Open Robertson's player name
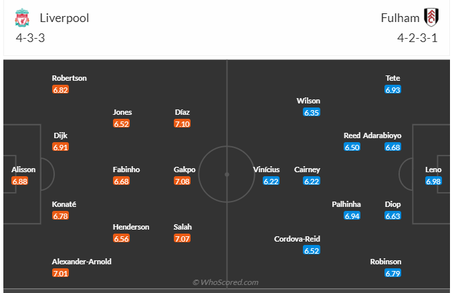The width and height of the screenshot is (452, 293). (70, 77)
